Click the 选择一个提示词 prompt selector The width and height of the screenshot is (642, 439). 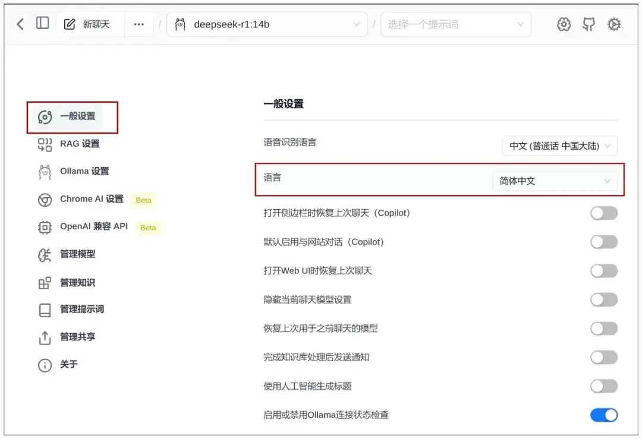tap(455, 24)
